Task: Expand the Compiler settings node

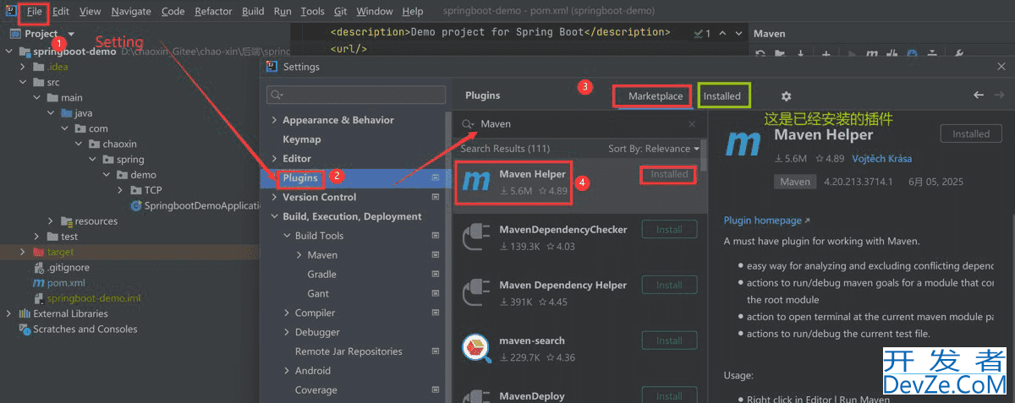Action: point(287,313)
